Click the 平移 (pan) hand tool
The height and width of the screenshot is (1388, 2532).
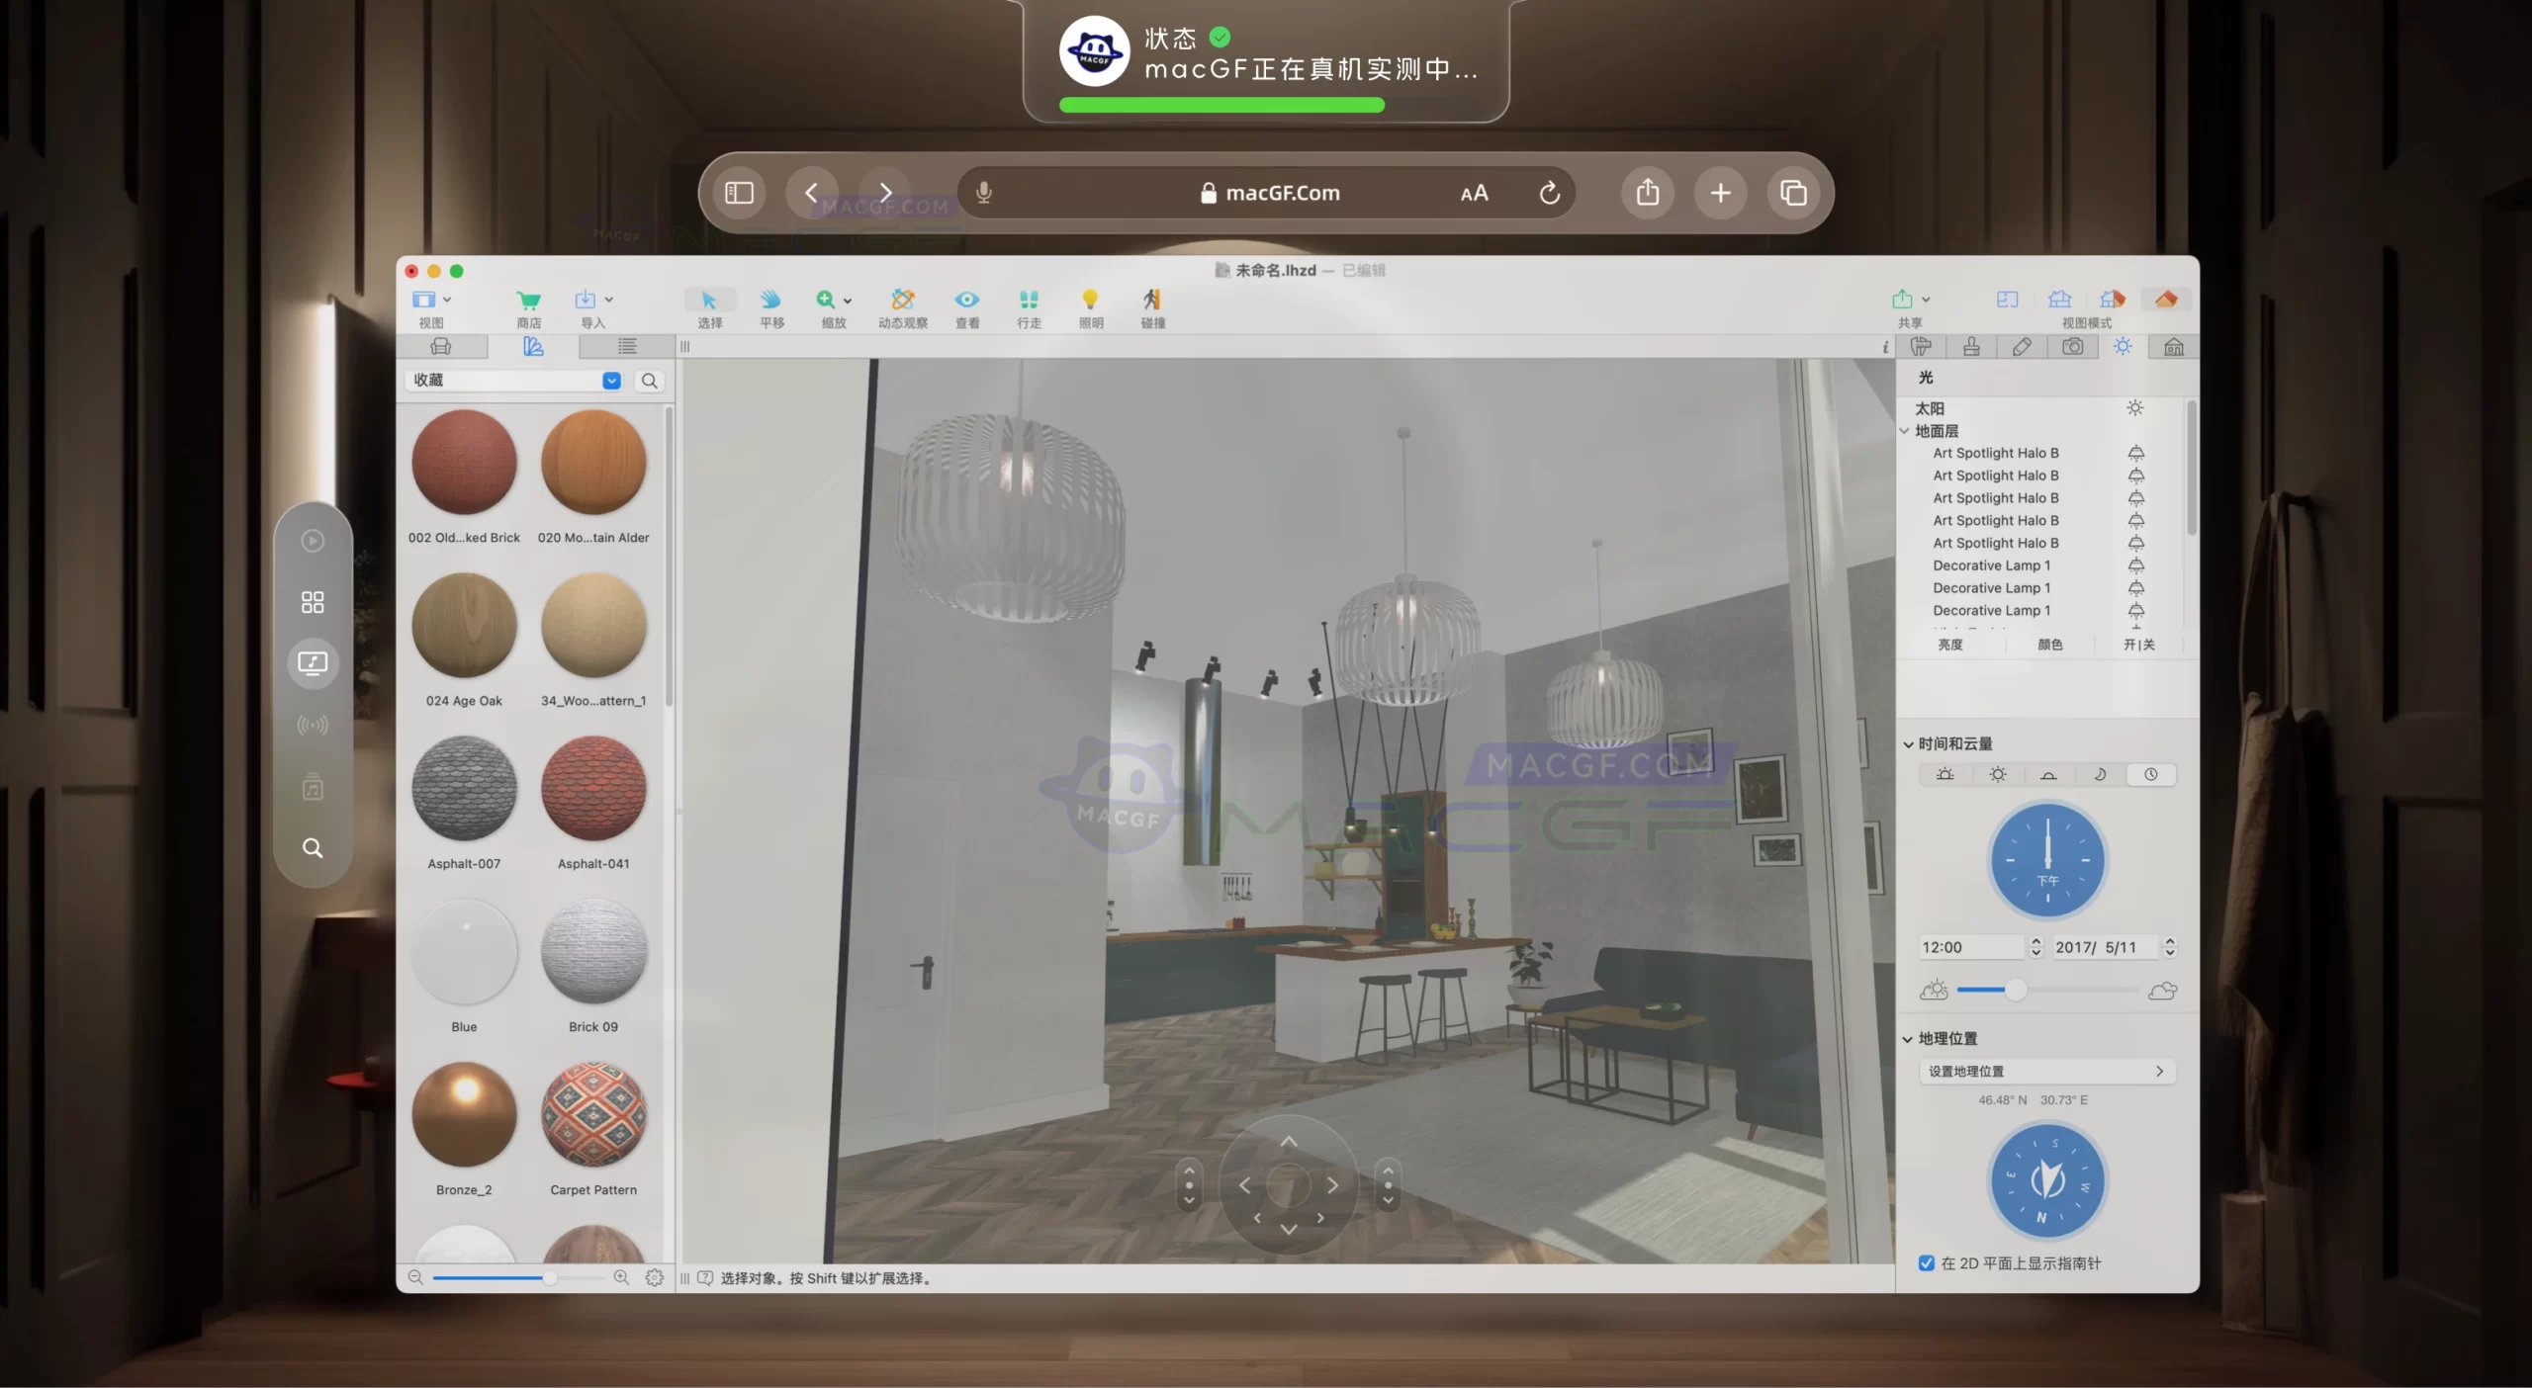(770, 300)
